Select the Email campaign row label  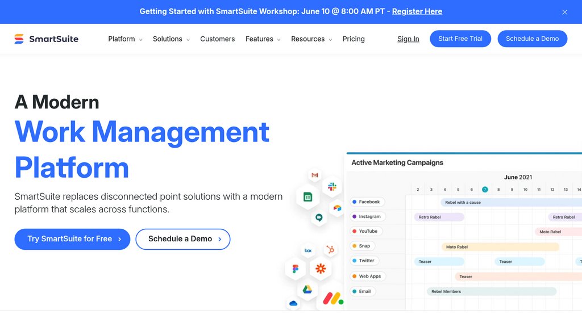coord(363,291)
